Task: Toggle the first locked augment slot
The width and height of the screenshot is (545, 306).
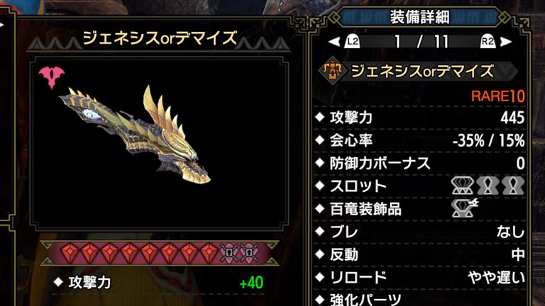Action: pos(229,254)
